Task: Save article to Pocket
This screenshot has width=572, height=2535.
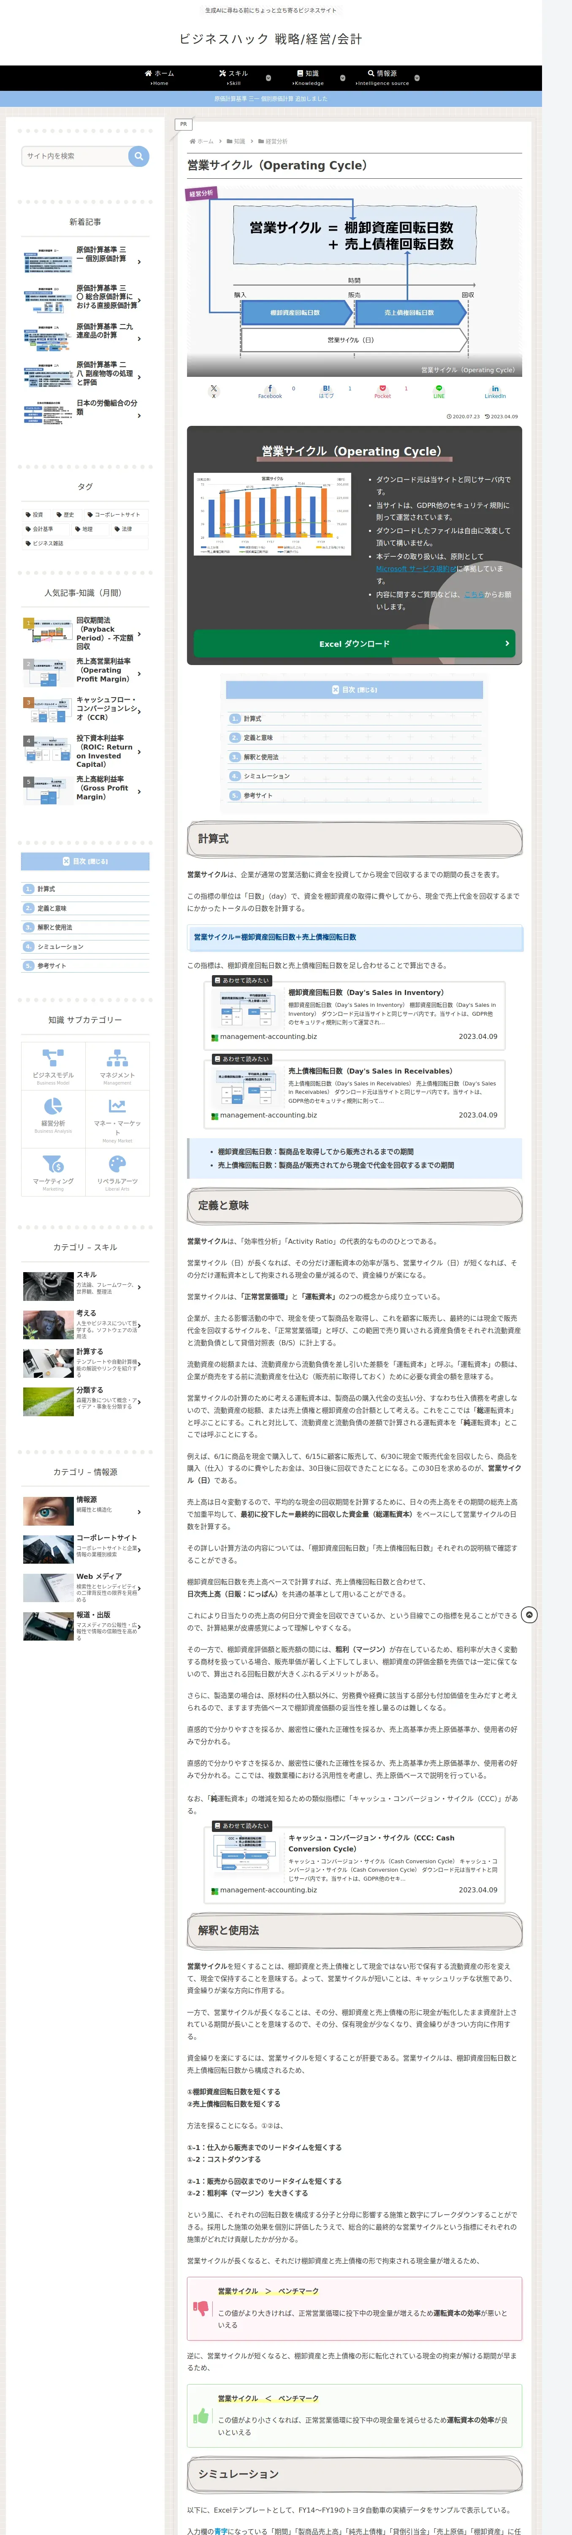Action: pyautogui.click(x=382, y=391)
